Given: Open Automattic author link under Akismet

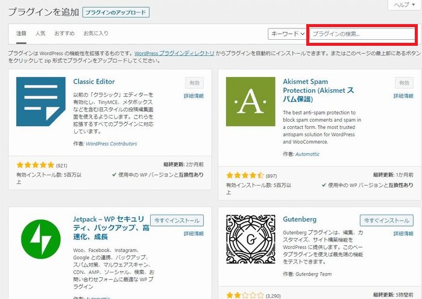Looking at the screenshot, I should [307, 154].
